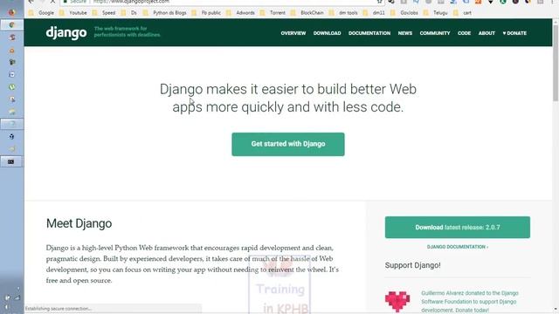Open the cart bookmark folder
559x314 pixels.
(x=462, y=13)
